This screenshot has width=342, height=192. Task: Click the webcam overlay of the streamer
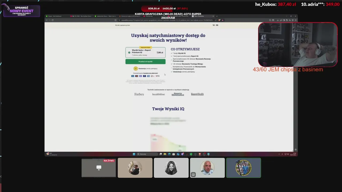(298, 45)
